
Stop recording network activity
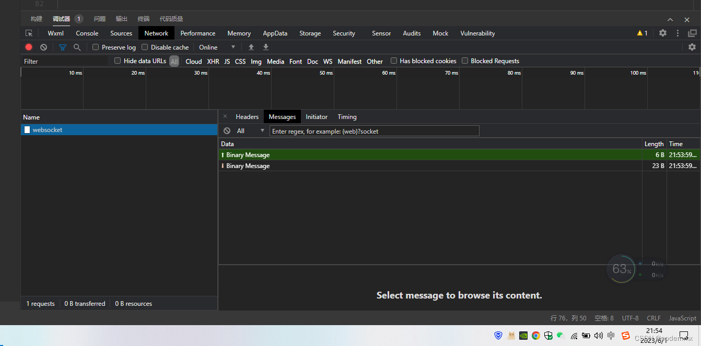[x=29, y=47]
